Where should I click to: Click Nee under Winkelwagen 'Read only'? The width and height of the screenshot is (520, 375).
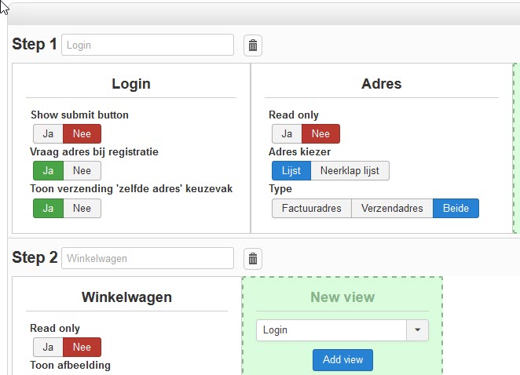[82, 347]
